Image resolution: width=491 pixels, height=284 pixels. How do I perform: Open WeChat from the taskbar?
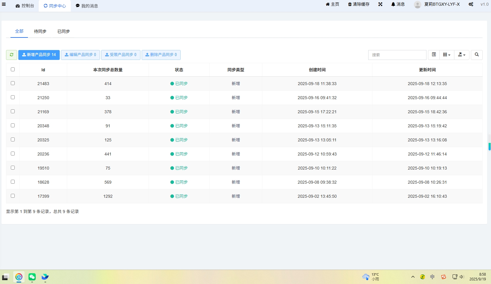32,277
